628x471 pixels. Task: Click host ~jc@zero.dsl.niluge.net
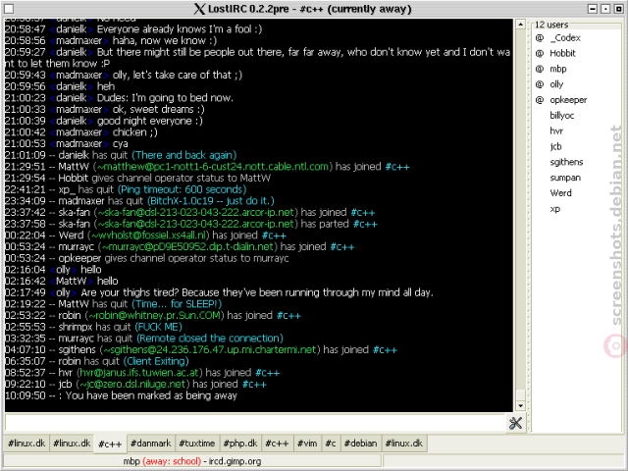[132, 384]
